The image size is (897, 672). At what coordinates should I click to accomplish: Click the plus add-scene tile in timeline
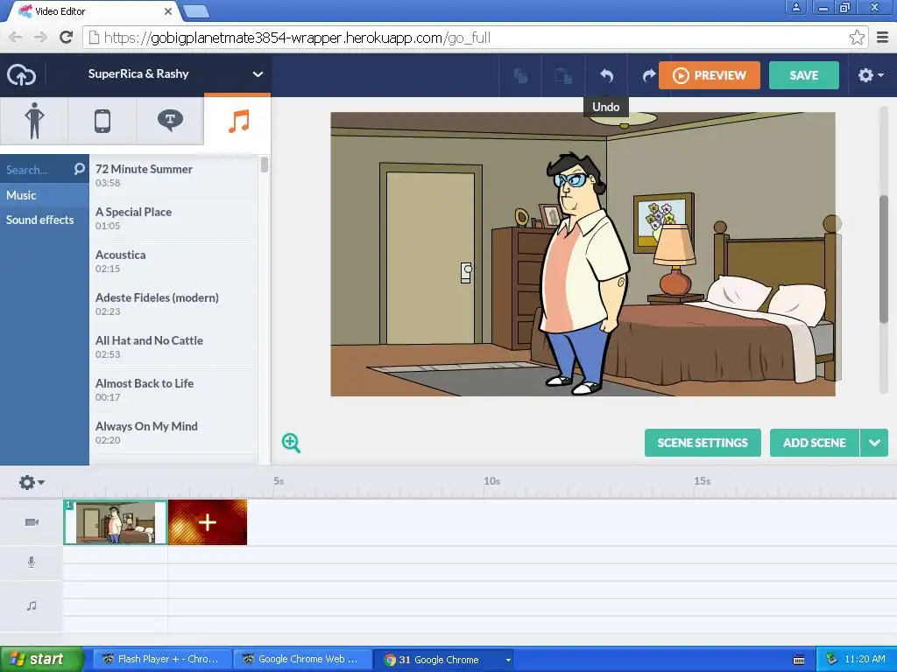pyautogui.click(x=208, y=522)
